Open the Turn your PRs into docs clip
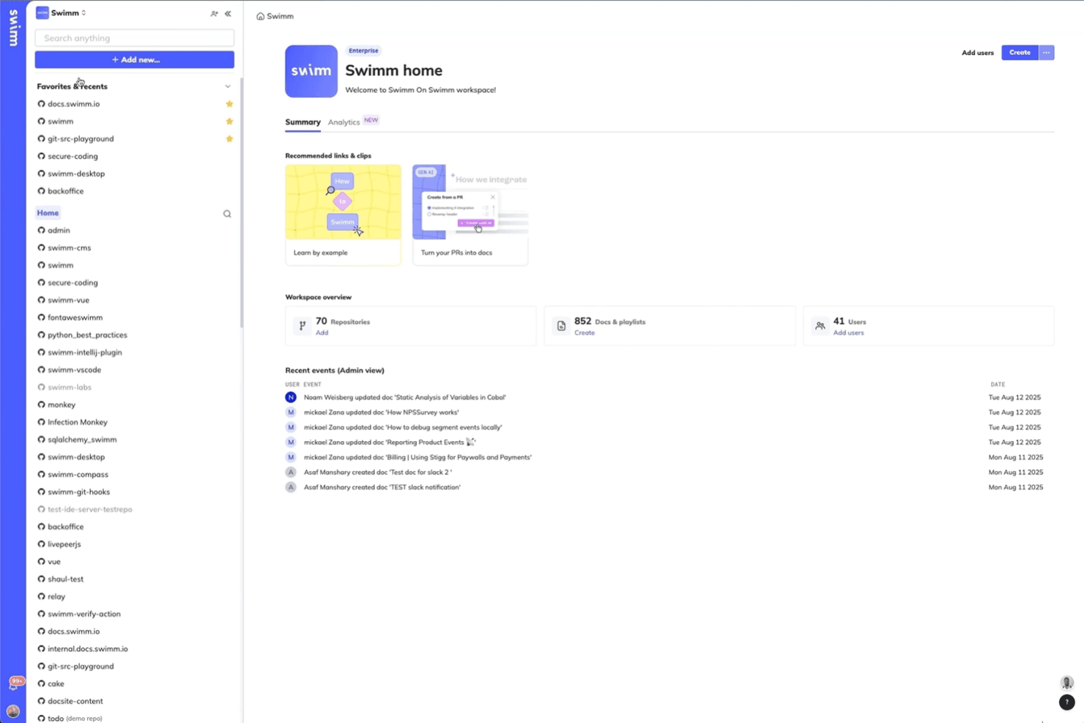The image size is (1084, 723). tap(470, 215)
